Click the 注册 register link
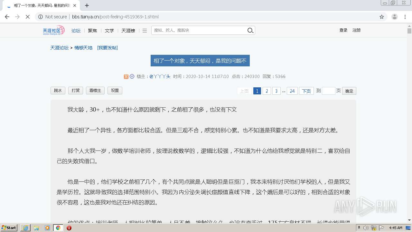The image size is (412, 232). pos(356,30)
